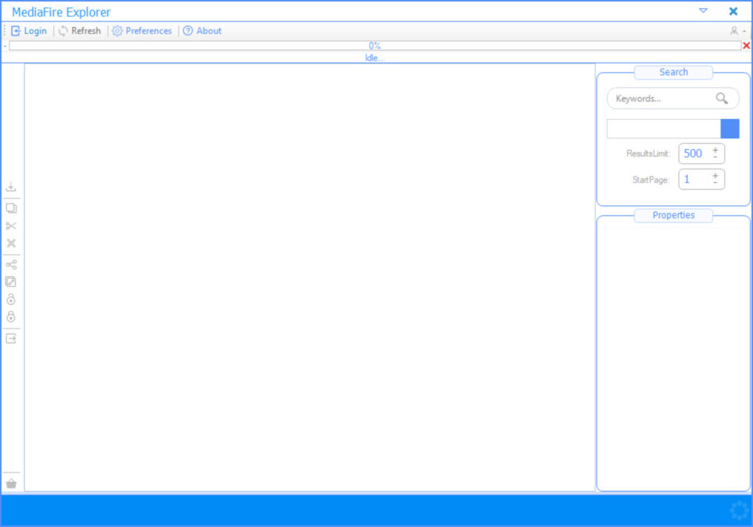Click the locked padlock icon
Viewport: 753px width, 527px height.
click(x=11, y=317)
